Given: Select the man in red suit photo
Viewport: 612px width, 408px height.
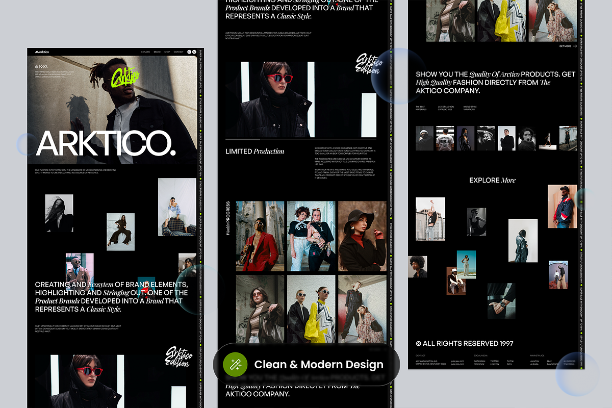Looking at the screenshot, I should click(x=260, y=236).
